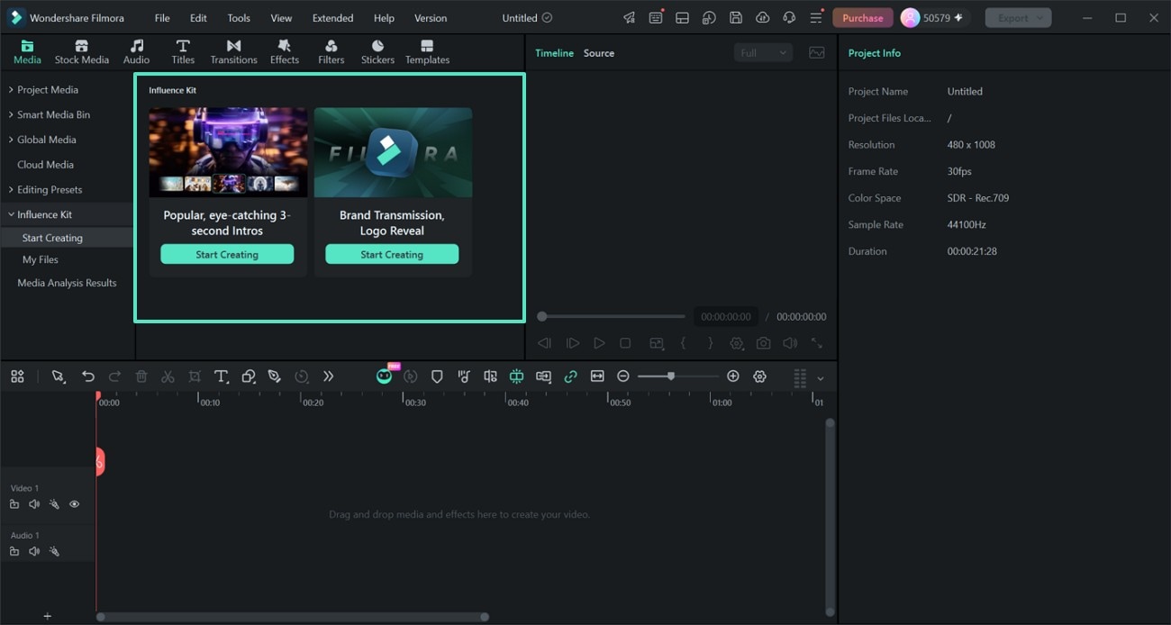Click the timeline horizontal scrollbar
1171x625 pixels.
[x=293, y=617]
